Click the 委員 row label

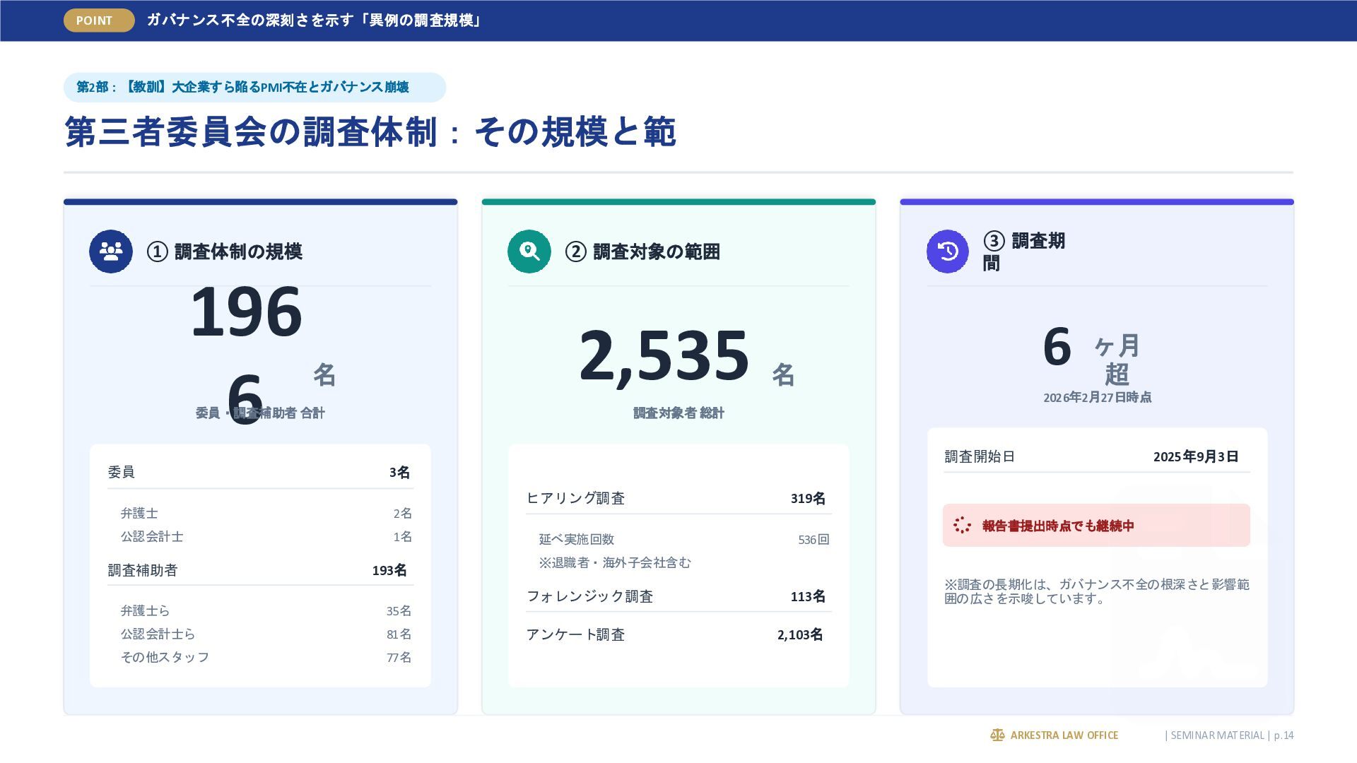(x=122, y=472)
